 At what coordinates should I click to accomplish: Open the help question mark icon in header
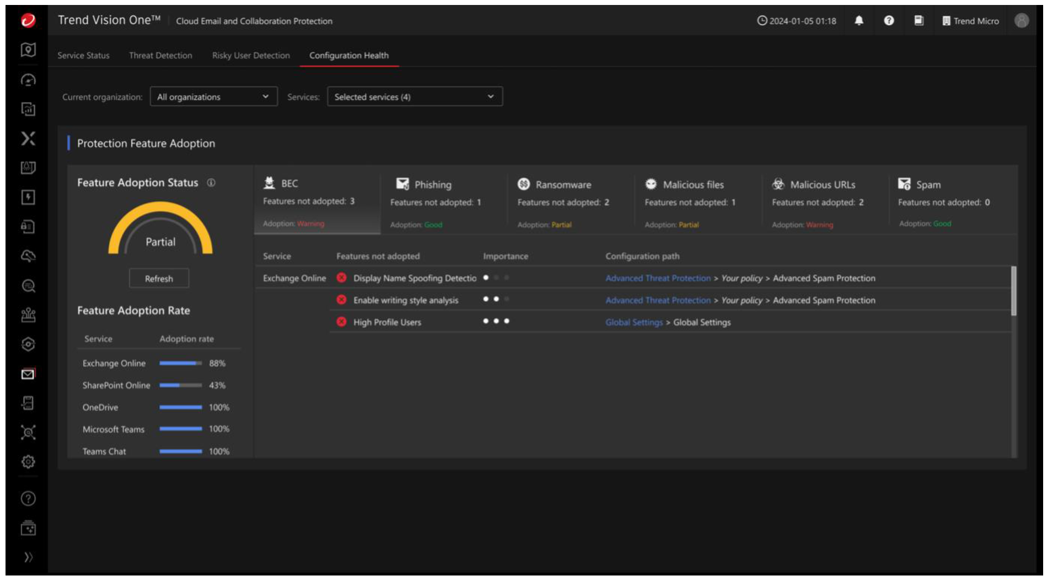click(888, 20)
